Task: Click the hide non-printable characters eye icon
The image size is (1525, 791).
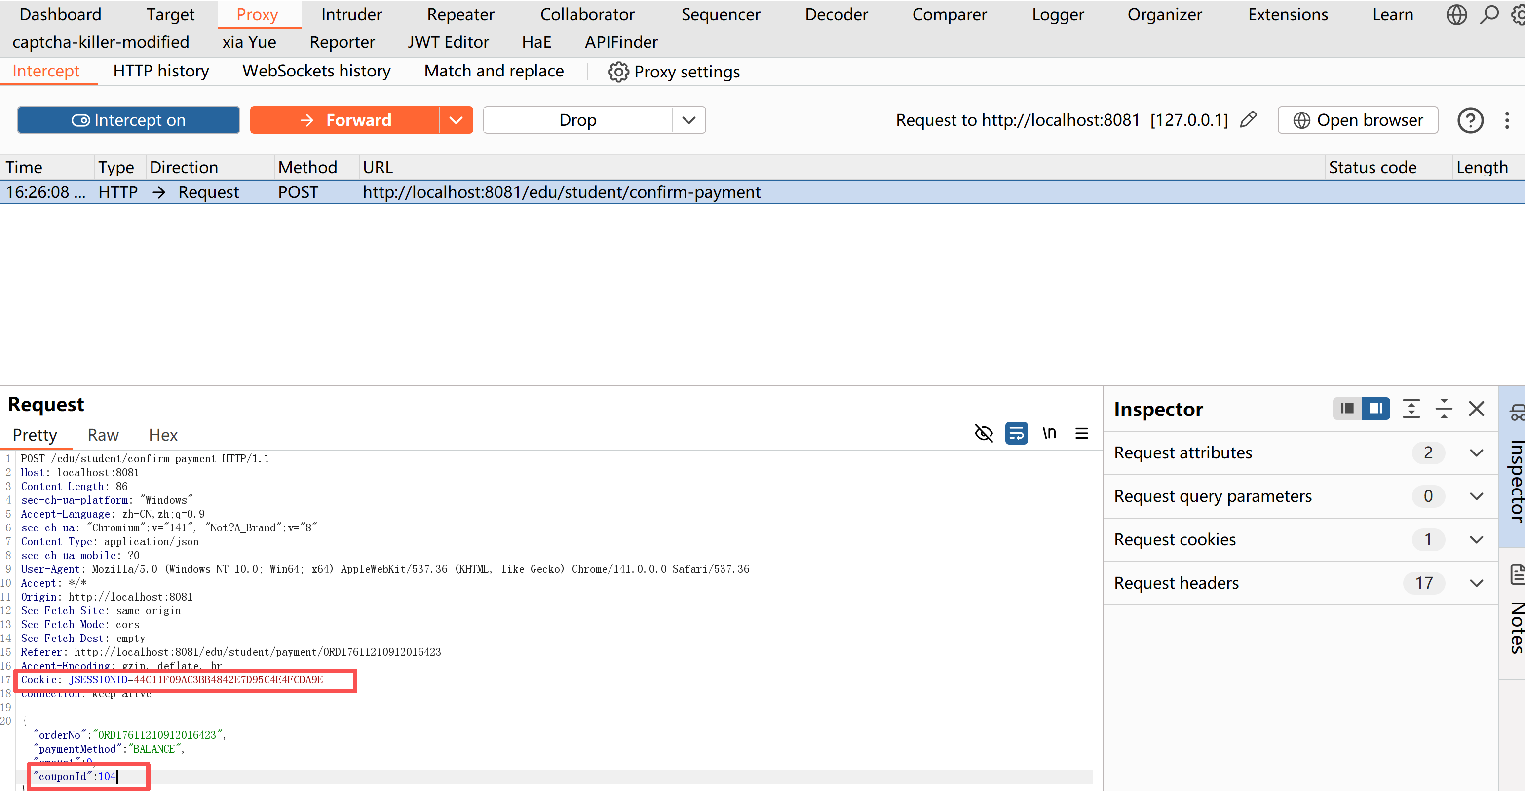Action: point(983,433)
